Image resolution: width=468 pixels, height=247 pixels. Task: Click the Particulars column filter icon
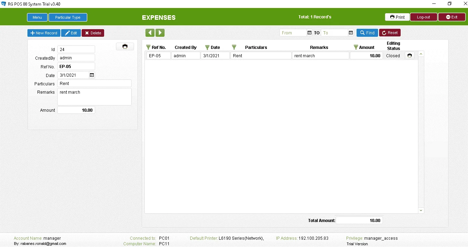pos(234,47)
